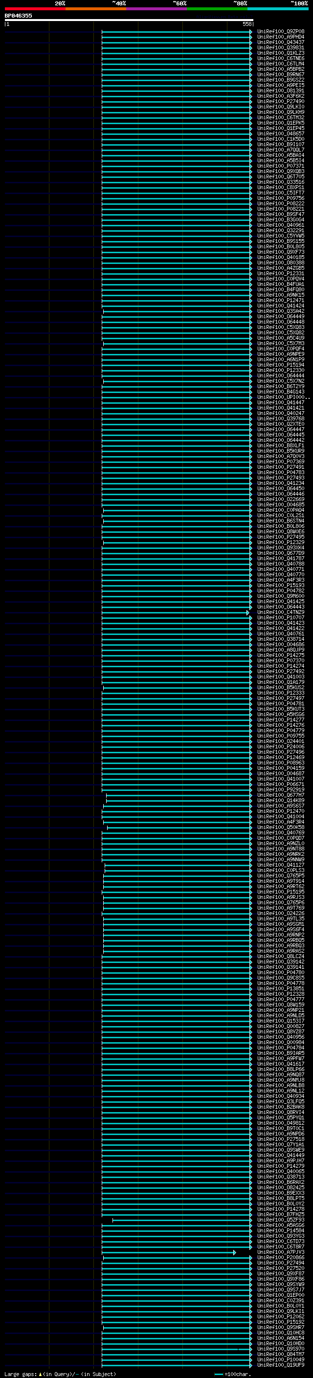Select the label UniRef100_A5HSG6
313x1378 pixels.
(x=280, y=714)
